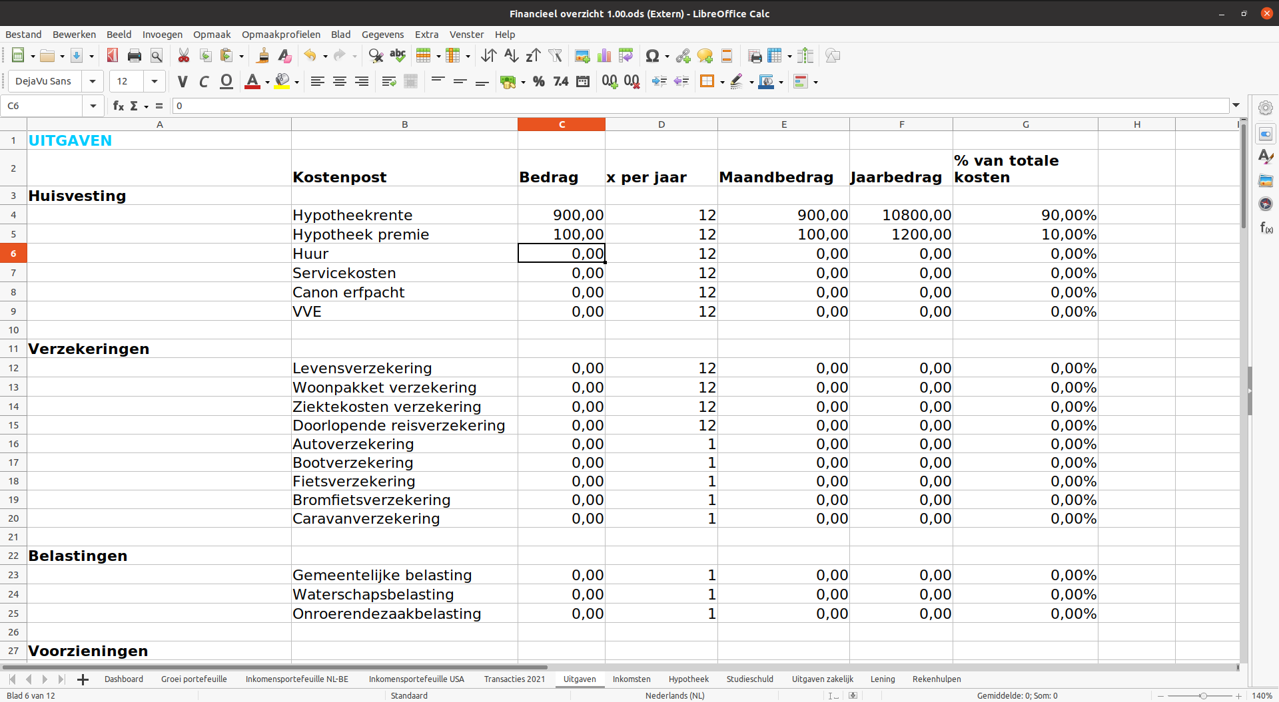The image size is (1279, 702).
Task: Open font color dropdown arrow
Action: pyautogui.click(x=267, y=82)
